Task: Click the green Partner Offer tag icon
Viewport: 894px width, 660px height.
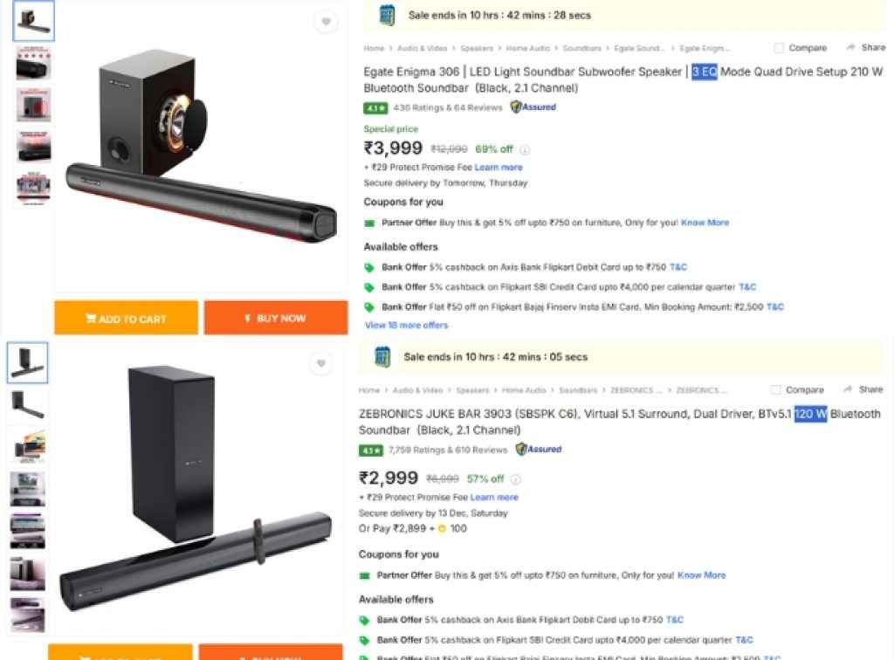Action: point(369,222)
